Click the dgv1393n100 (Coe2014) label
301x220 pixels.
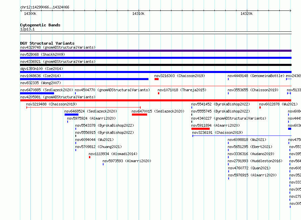(42, 69)
